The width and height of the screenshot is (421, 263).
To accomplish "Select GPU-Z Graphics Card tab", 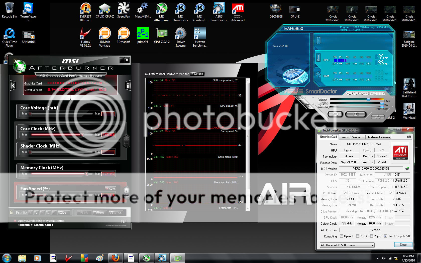I will click(x=328, y=137).
